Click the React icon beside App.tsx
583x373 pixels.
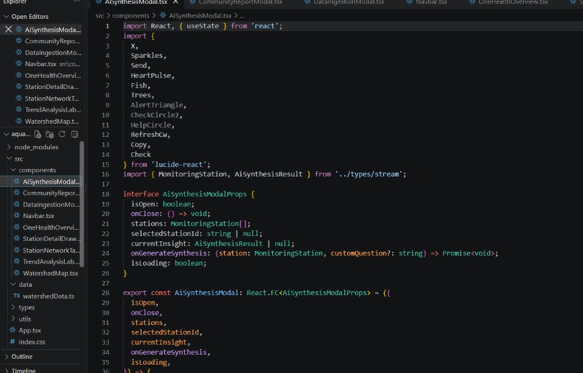tap(12, 330)
